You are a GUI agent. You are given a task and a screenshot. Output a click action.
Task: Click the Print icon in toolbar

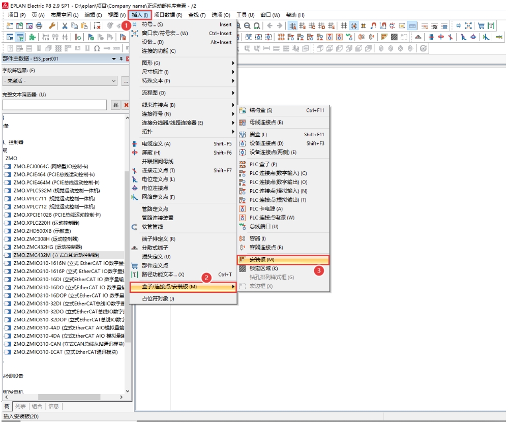[x=39, y=25]
